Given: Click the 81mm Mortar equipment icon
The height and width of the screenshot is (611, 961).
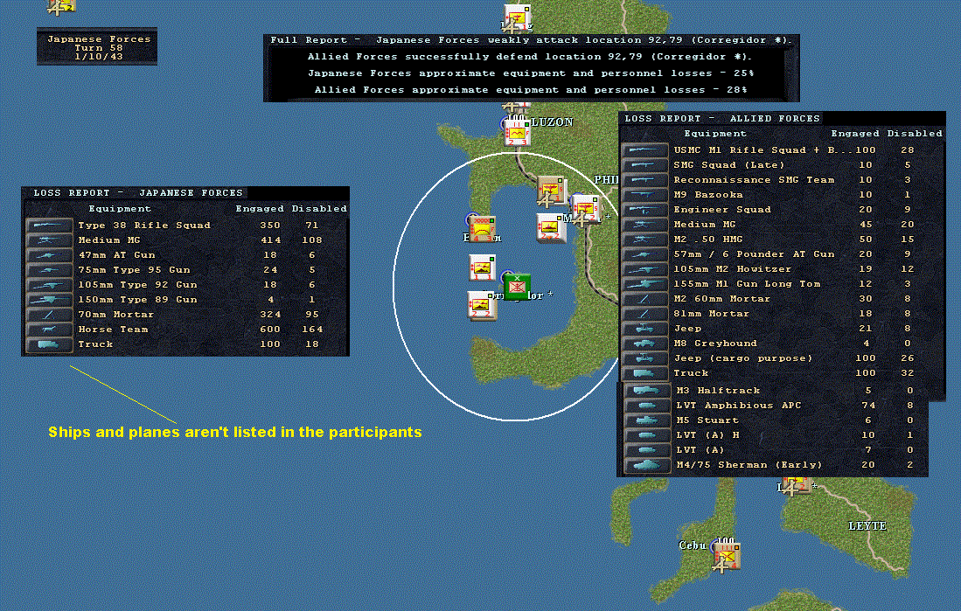Looking at the screenshot, I should 645,314.
